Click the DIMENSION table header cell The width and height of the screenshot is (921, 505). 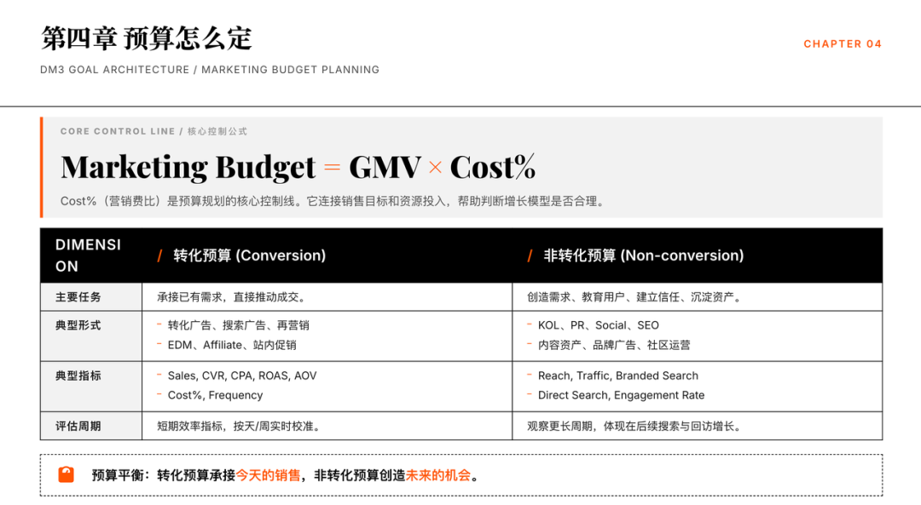coord(91,255)
